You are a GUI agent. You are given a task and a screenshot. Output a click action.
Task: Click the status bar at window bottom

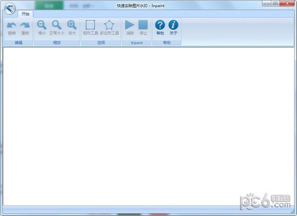[148, 209]
